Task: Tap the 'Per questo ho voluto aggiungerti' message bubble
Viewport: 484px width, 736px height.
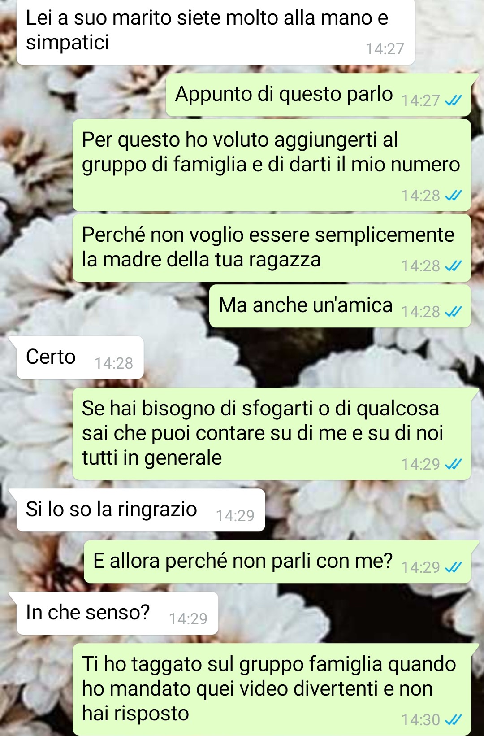Action: point(272,165)
